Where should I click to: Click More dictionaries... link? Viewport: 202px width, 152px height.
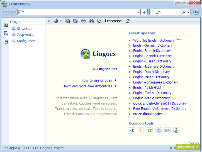click(149, 114)
